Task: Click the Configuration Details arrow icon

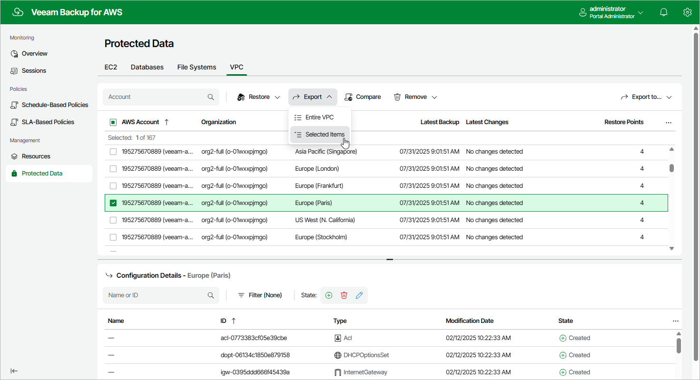Action: 109,275
